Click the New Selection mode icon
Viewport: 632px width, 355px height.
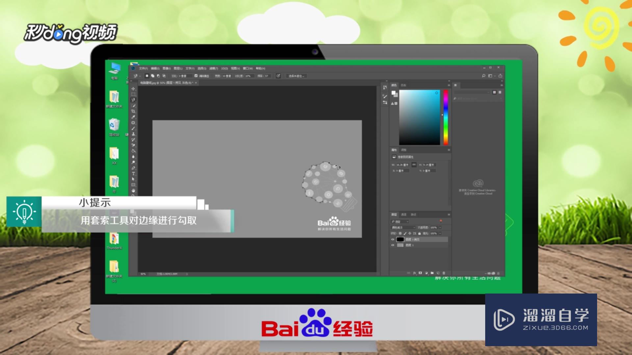pyautogui.click(x=147, y=76)
